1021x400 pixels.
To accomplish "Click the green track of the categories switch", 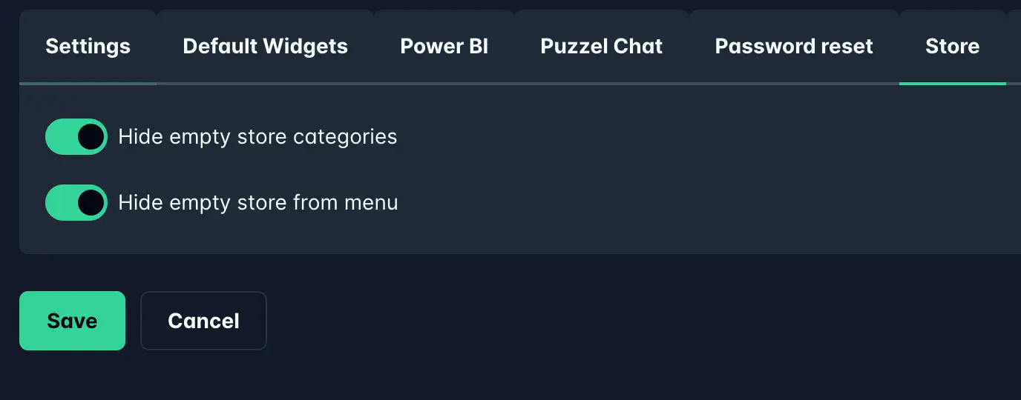I will tap(61, 137).
